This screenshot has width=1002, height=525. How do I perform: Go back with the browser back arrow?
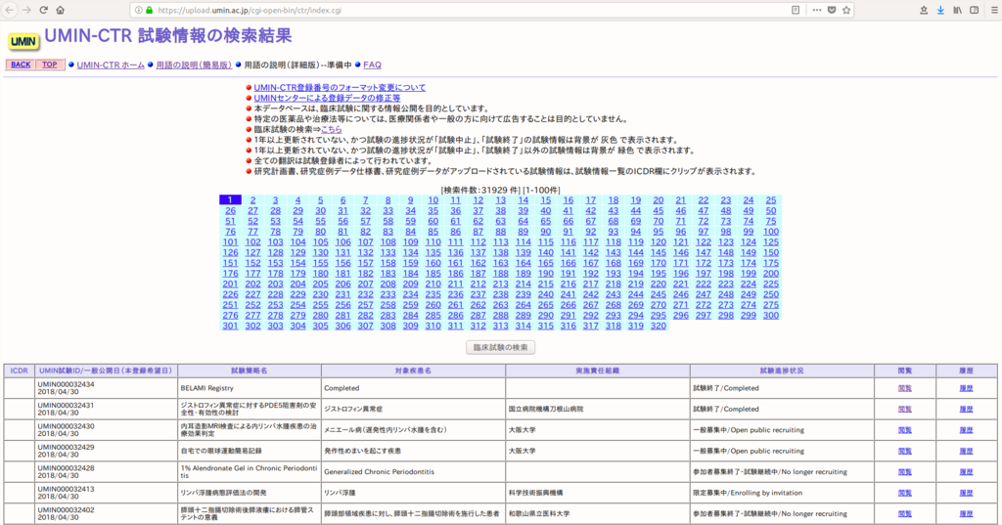click(10, 10)
